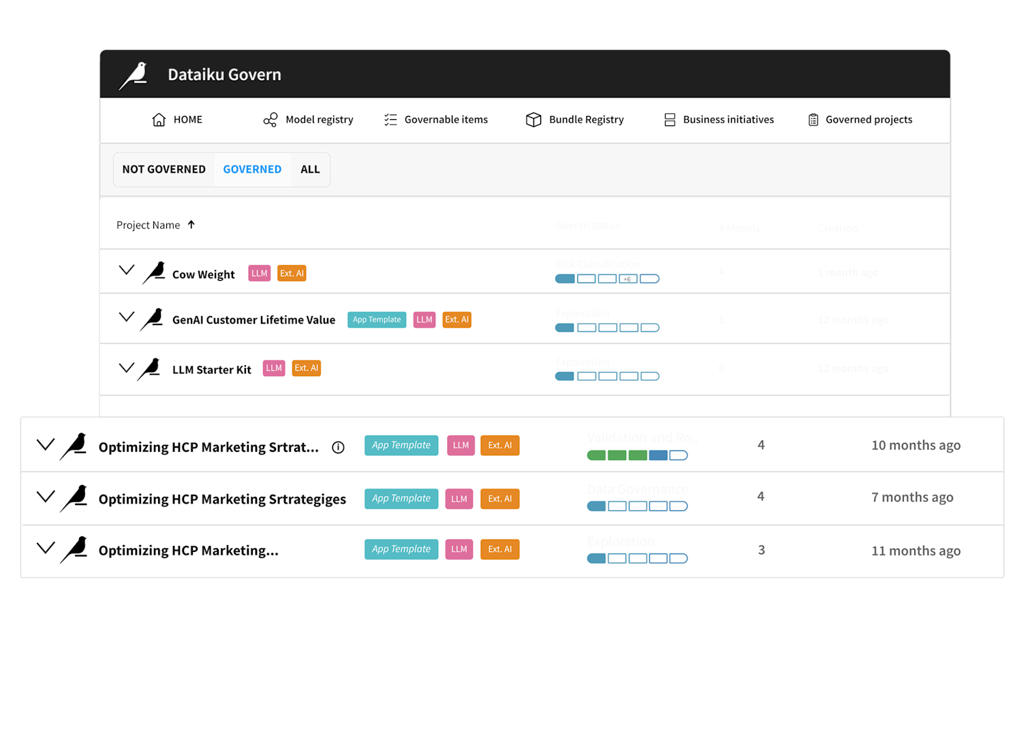Expand the Optimizing HCP Marketing Srtrat... row

click(x=46, y=445)
